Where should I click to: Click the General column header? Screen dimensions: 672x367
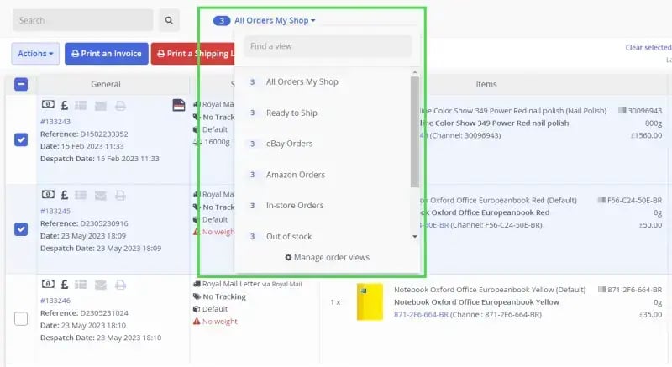coord(106,84)
